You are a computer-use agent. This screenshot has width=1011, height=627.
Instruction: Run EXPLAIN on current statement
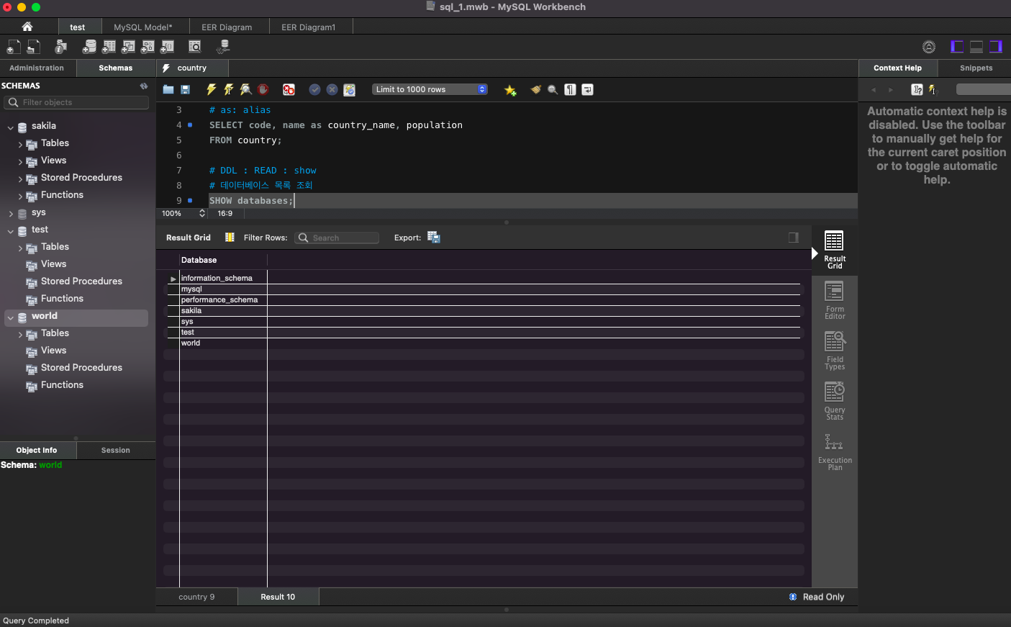click(246, 90)
